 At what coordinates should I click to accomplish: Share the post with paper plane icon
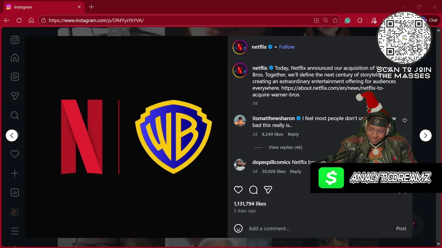point(268,190)
